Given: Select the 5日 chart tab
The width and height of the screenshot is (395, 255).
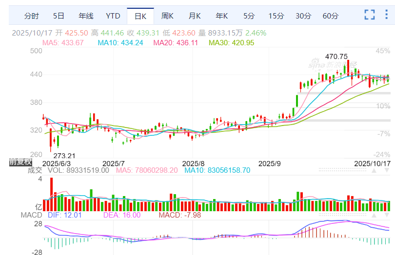Looking at the screenshot, I should [59, 16].
